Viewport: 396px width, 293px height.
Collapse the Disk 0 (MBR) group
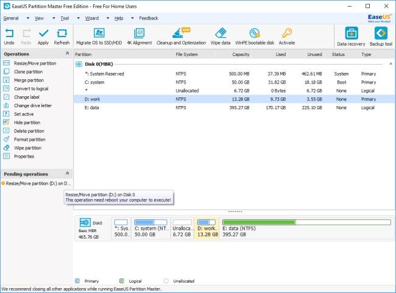[391, 64]
